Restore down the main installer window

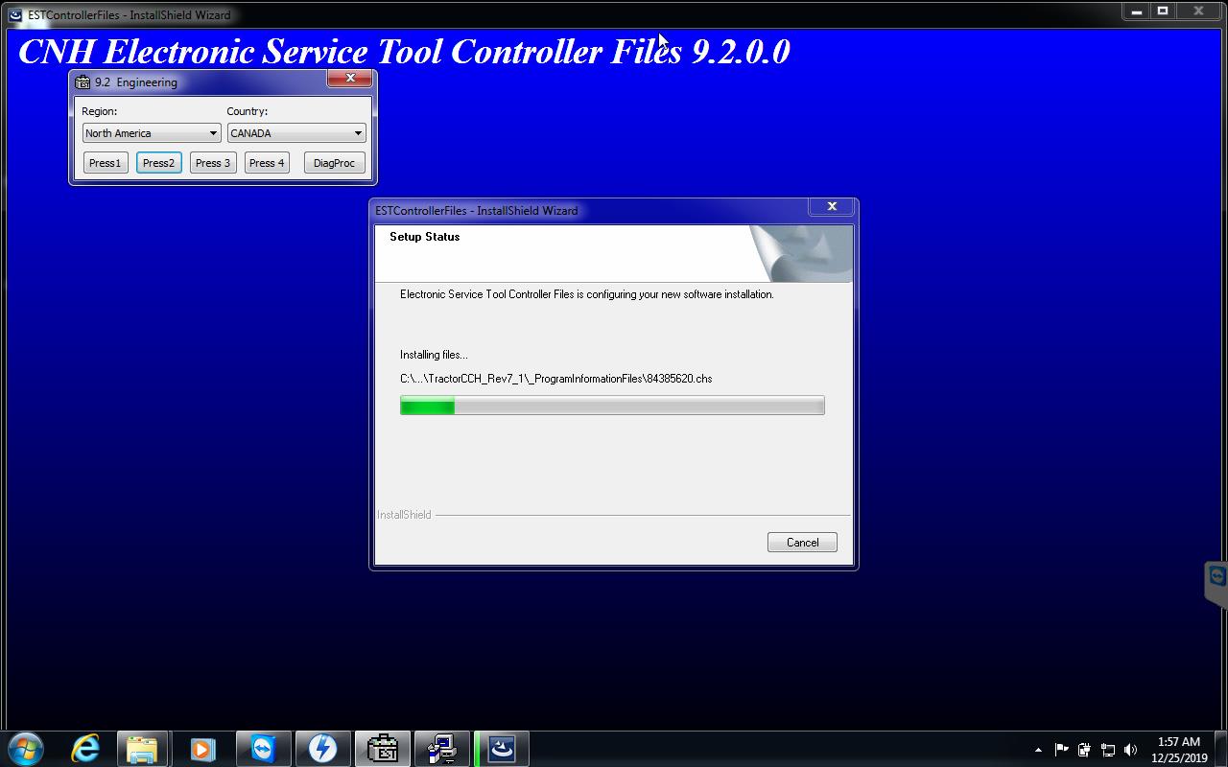point(1163,12)
